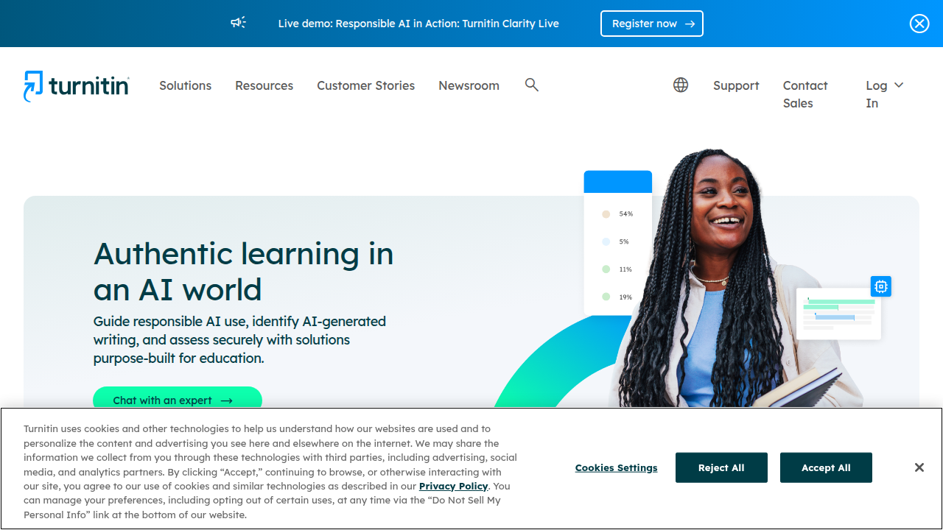Click the 54% report card value
943x530 pixels.
tap(626, 214)
